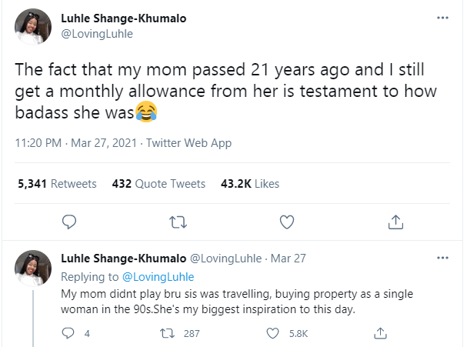View the 43.2K Likes list

point(249,184)
